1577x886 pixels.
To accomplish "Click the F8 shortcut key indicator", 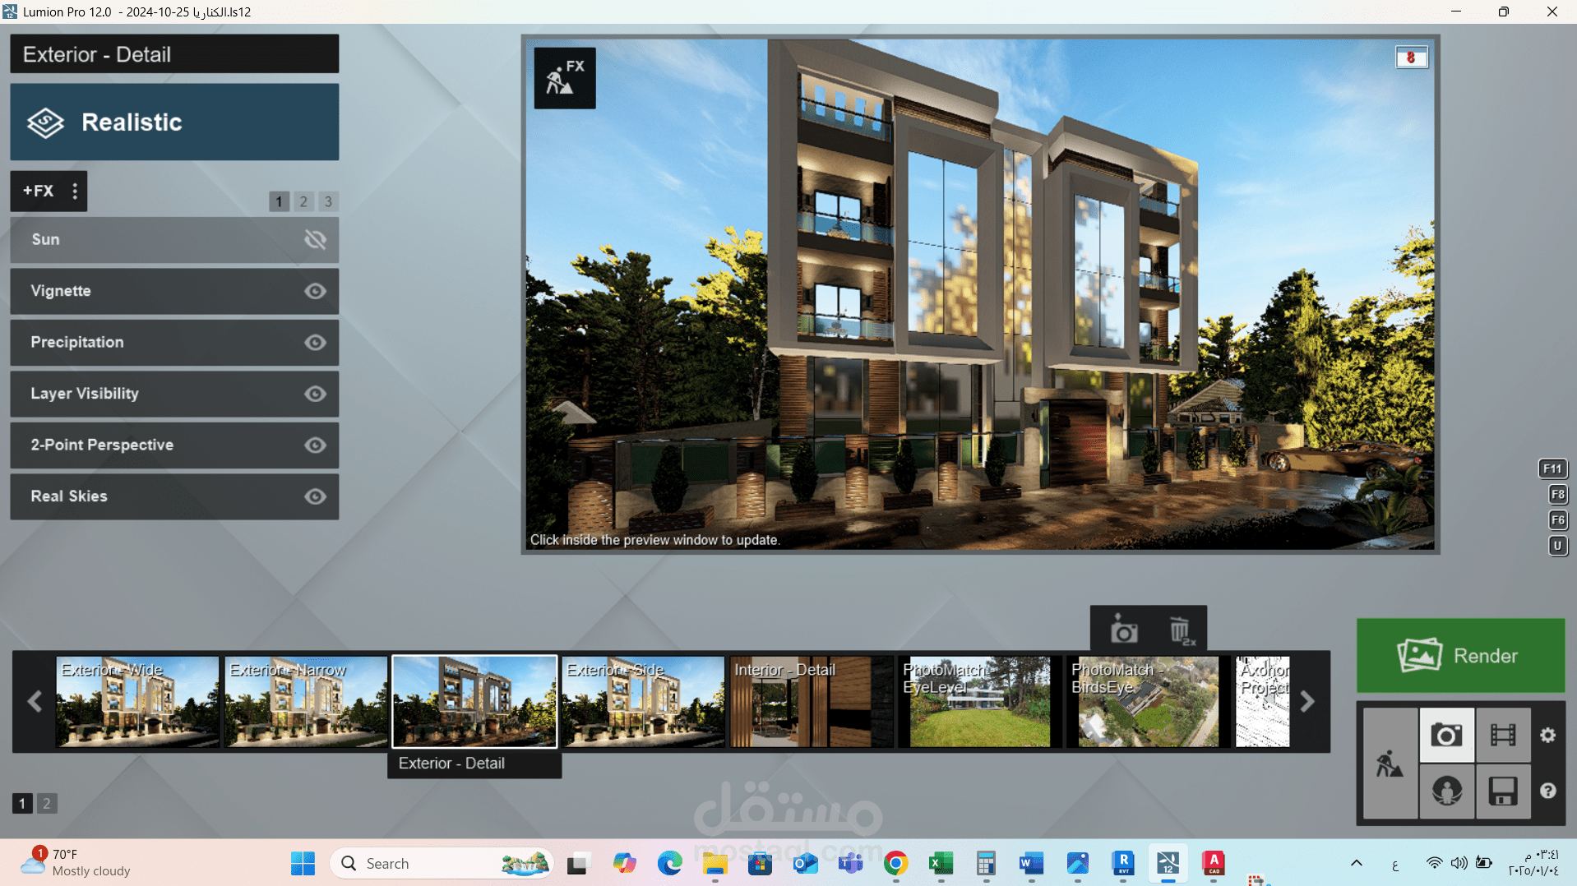I will (1557, 494).
